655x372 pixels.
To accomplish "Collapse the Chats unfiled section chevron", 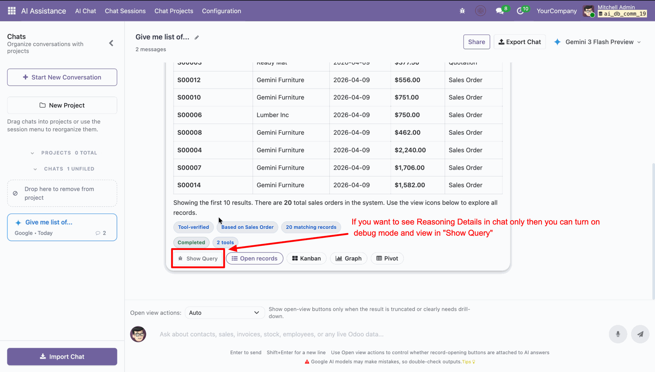I will coord(35,169).
